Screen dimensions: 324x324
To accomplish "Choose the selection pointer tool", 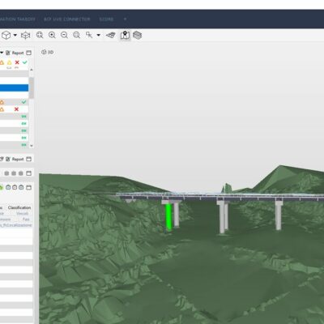I will pos(89,35).
